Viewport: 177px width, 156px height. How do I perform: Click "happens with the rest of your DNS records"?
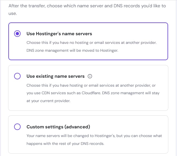point(65,144)
